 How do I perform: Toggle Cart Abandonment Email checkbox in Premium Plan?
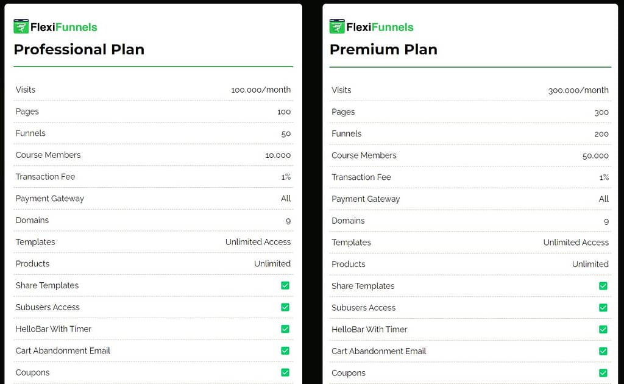tap(603, 351)
